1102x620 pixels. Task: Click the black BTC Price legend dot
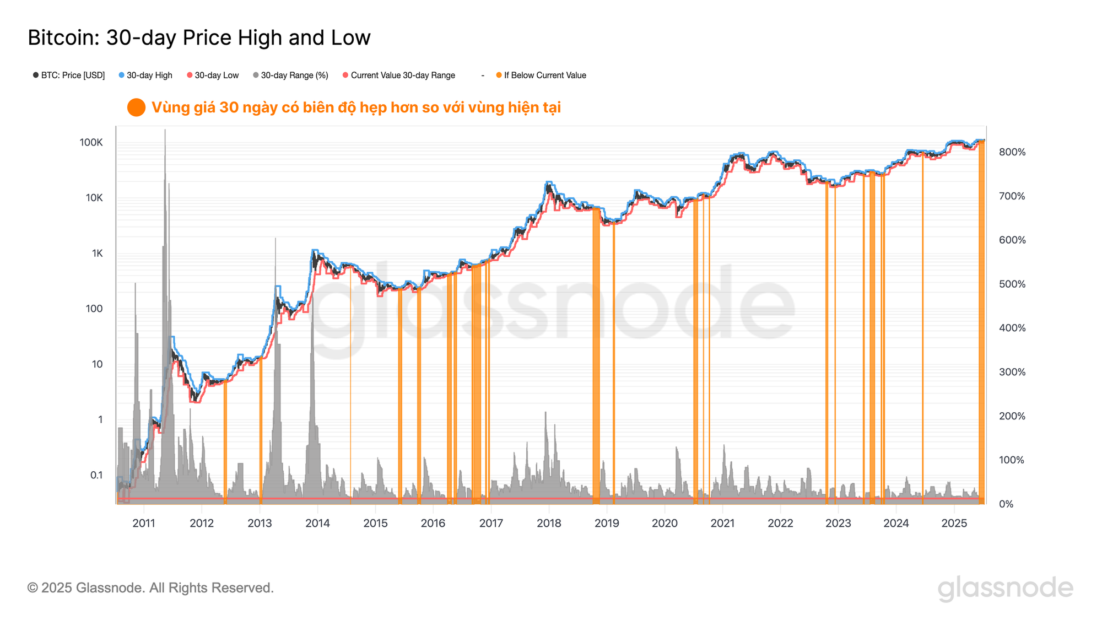36,75
